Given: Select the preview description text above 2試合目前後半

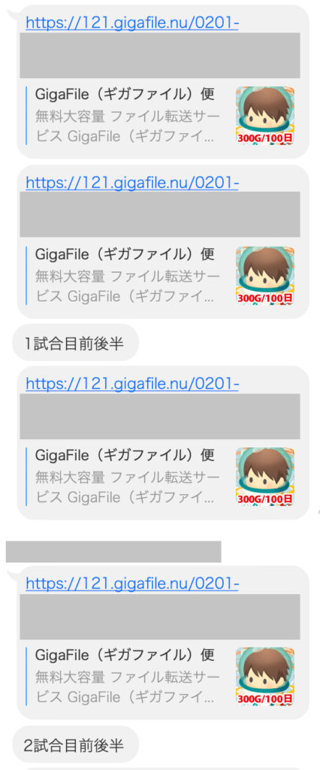Looking at the screenshot, I should 128,687.
